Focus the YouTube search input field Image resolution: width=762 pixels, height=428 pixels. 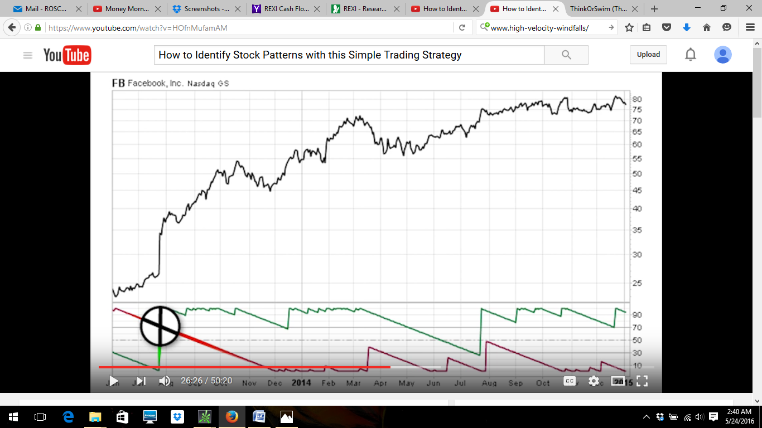(x=349, y=55)
